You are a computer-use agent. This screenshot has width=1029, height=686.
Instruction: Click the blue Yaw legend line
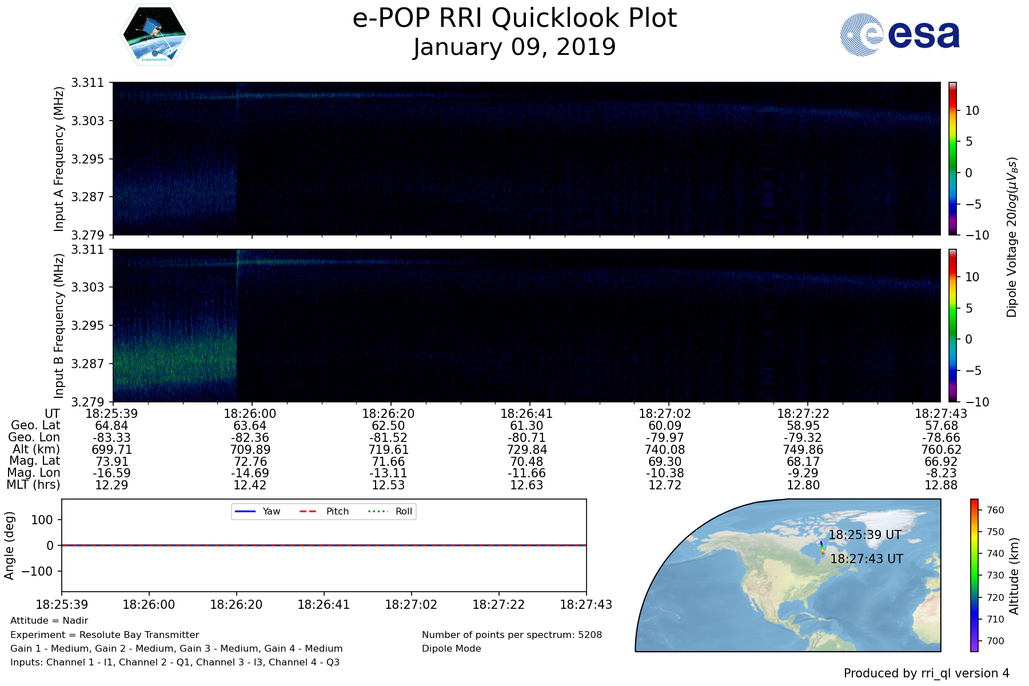click(245, 511)
